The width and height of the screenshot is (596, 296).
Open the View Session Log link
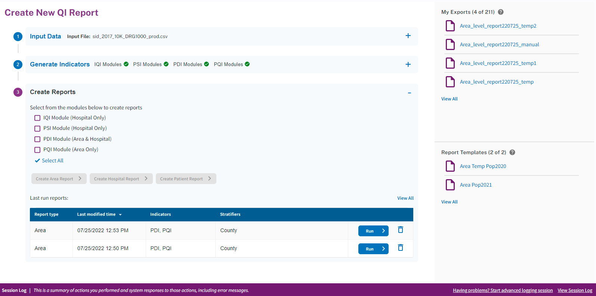[575, 290]
